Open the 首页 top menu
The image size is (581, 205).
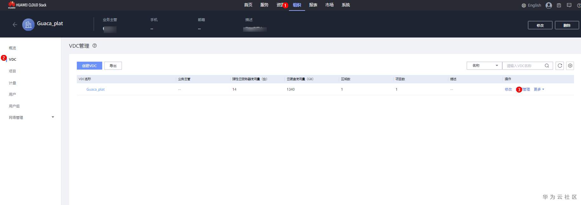click(x=248, y=5)
